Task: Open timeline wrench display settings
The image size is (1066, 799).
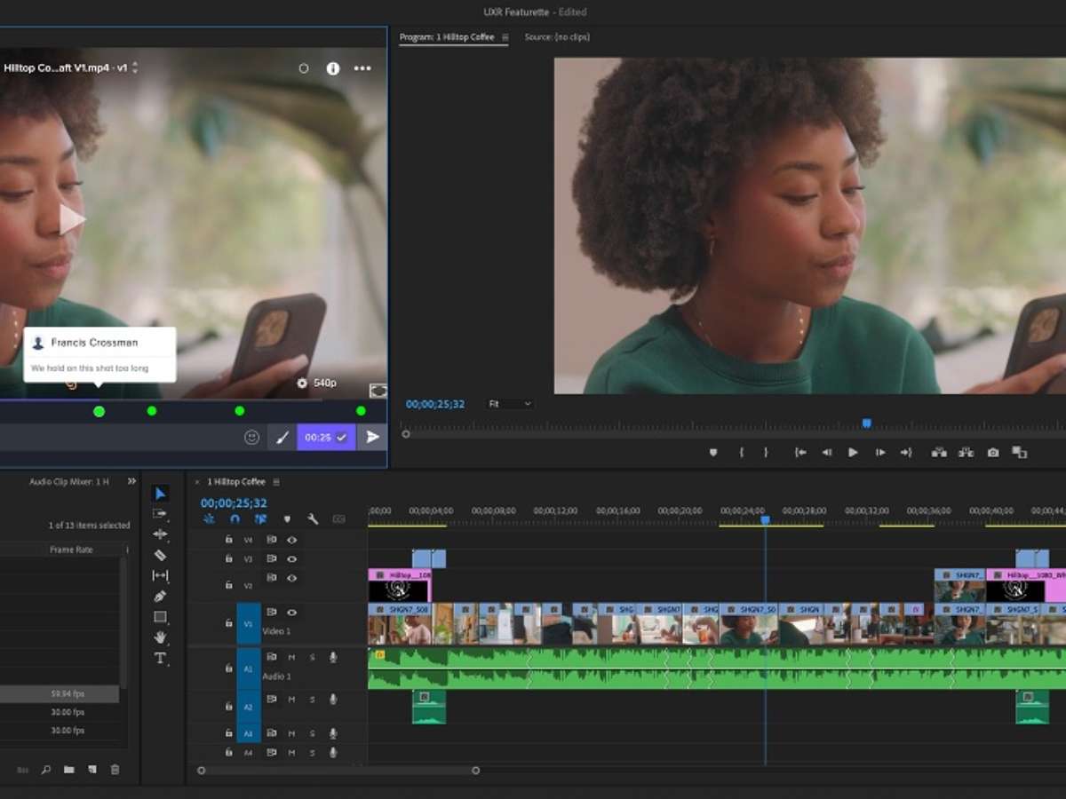Action: [313, 519]
